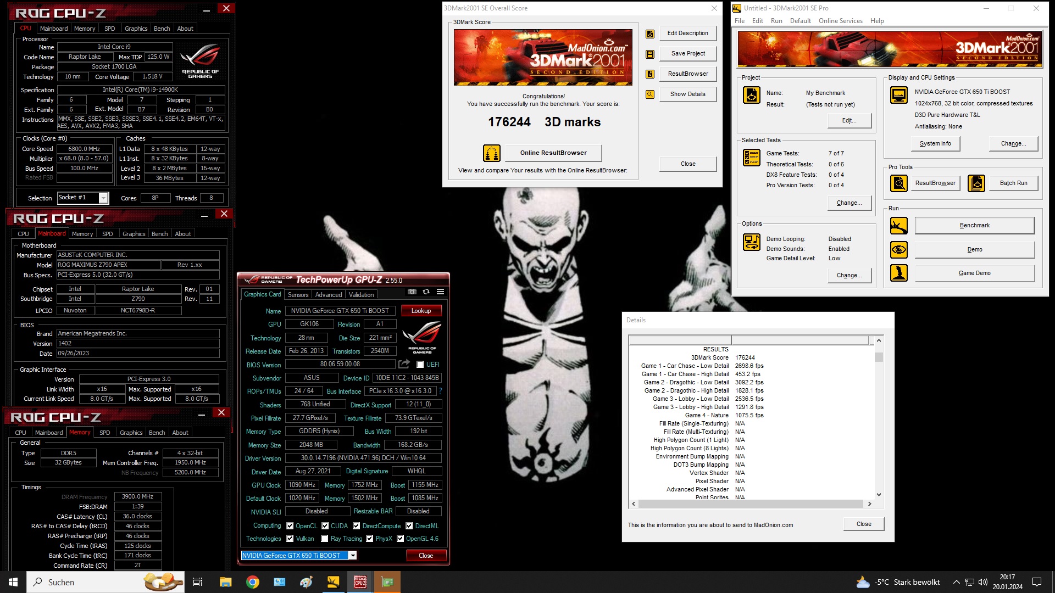This screenshot has height=593, width=1055.
Task: Switch to Sensors tab in GPU-Z
Action: [x=298, y=295]
